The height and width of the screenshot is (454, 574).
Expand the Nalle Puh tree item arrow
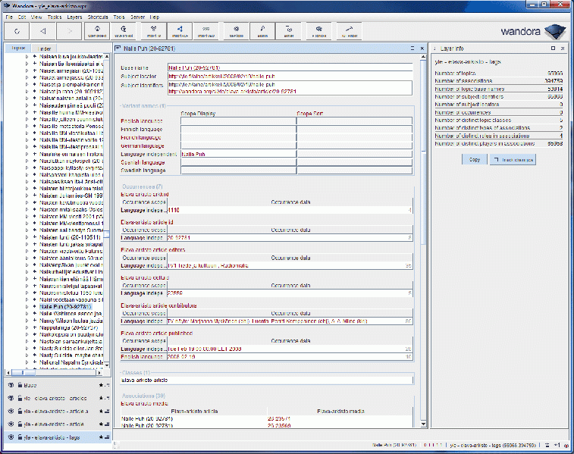click(x=26, y=306)
